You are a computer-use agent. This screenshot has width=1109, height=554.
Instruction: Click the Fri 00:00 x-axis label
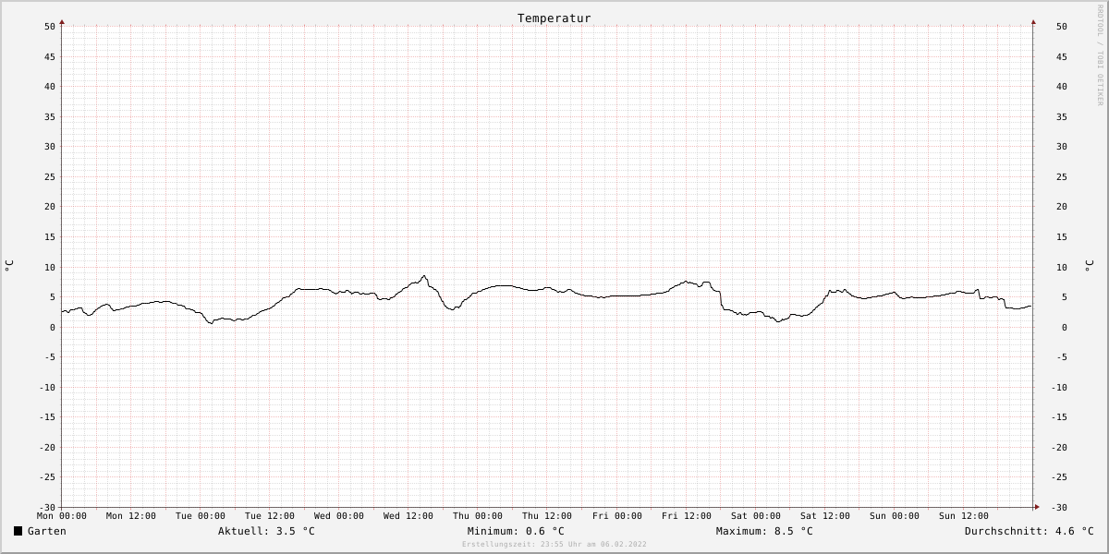[x=617, y=515]
